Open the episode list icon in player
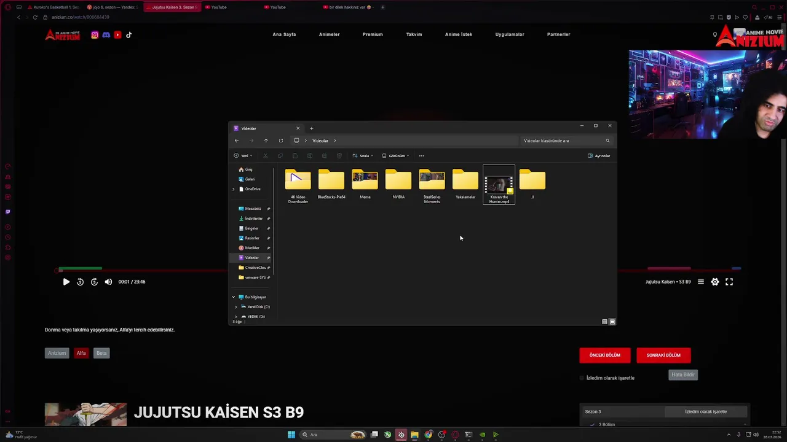Viewport: 787px width, 442px height. tap(700, 282)
